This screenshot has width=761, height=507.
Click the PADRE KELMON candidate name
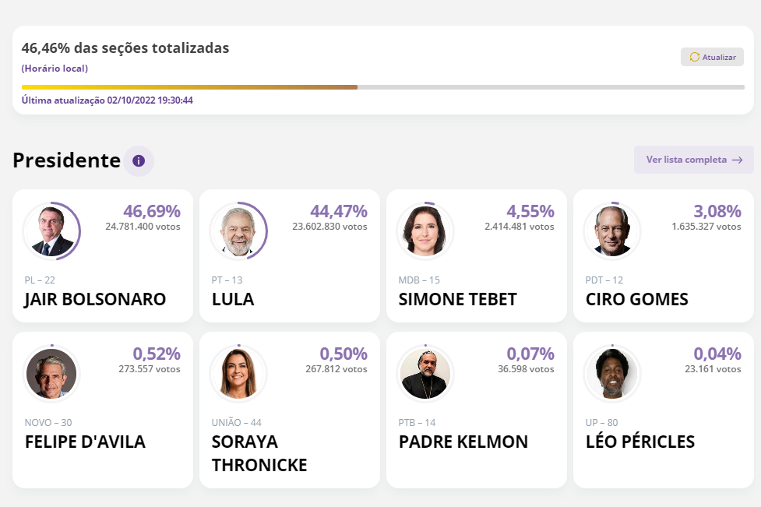click(x=463, y=442)
